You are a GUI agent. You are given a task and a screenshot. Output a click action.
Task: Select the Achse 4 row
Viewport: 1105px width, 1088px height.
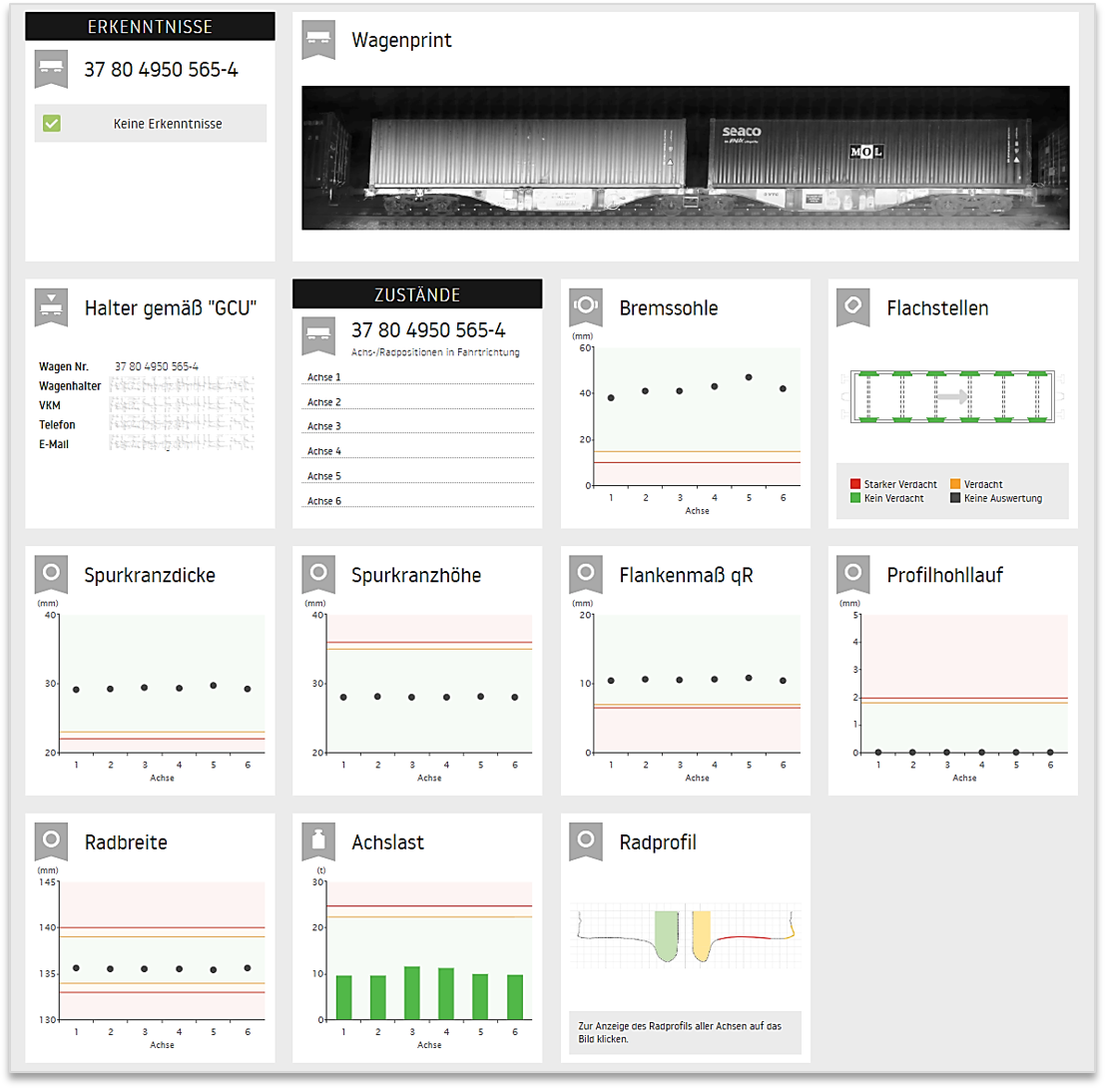pos(418,451)
